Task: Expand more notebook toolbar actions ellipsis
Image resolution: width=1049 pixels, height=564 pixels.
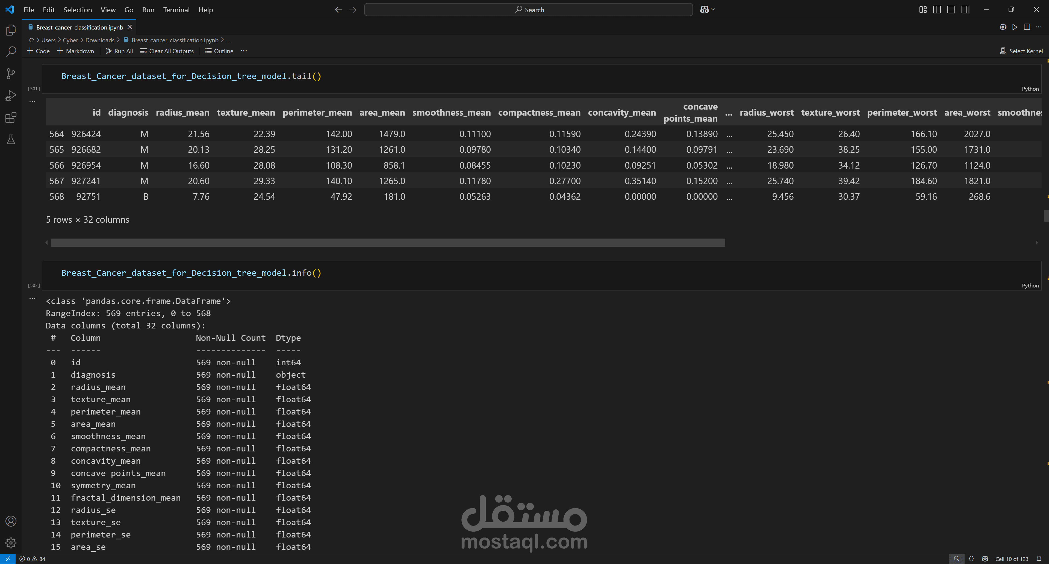Action: coord(243,51)
